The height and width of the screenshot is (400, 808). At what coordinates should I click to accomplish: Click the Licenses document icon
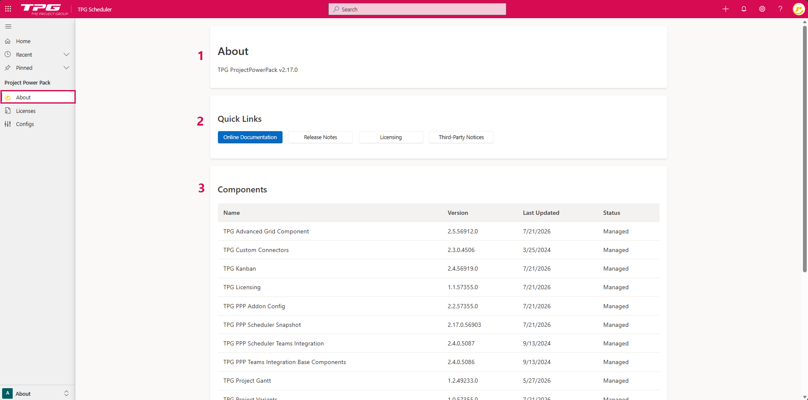(8, 111)
